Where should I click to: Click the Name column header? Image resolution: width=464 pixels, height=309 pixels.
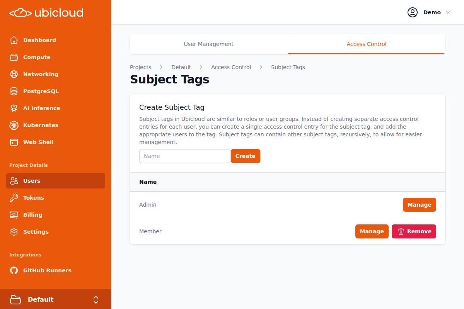(148, 182)
